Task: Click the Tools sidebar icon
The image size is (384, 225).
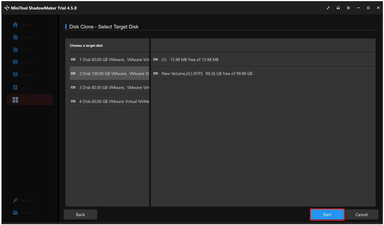Action: [16, 100]
